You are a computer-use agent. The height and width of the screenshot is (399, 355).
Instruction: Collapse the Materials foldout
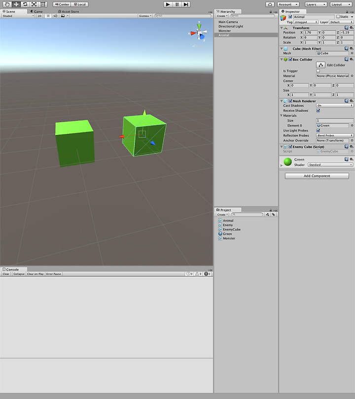282,116
